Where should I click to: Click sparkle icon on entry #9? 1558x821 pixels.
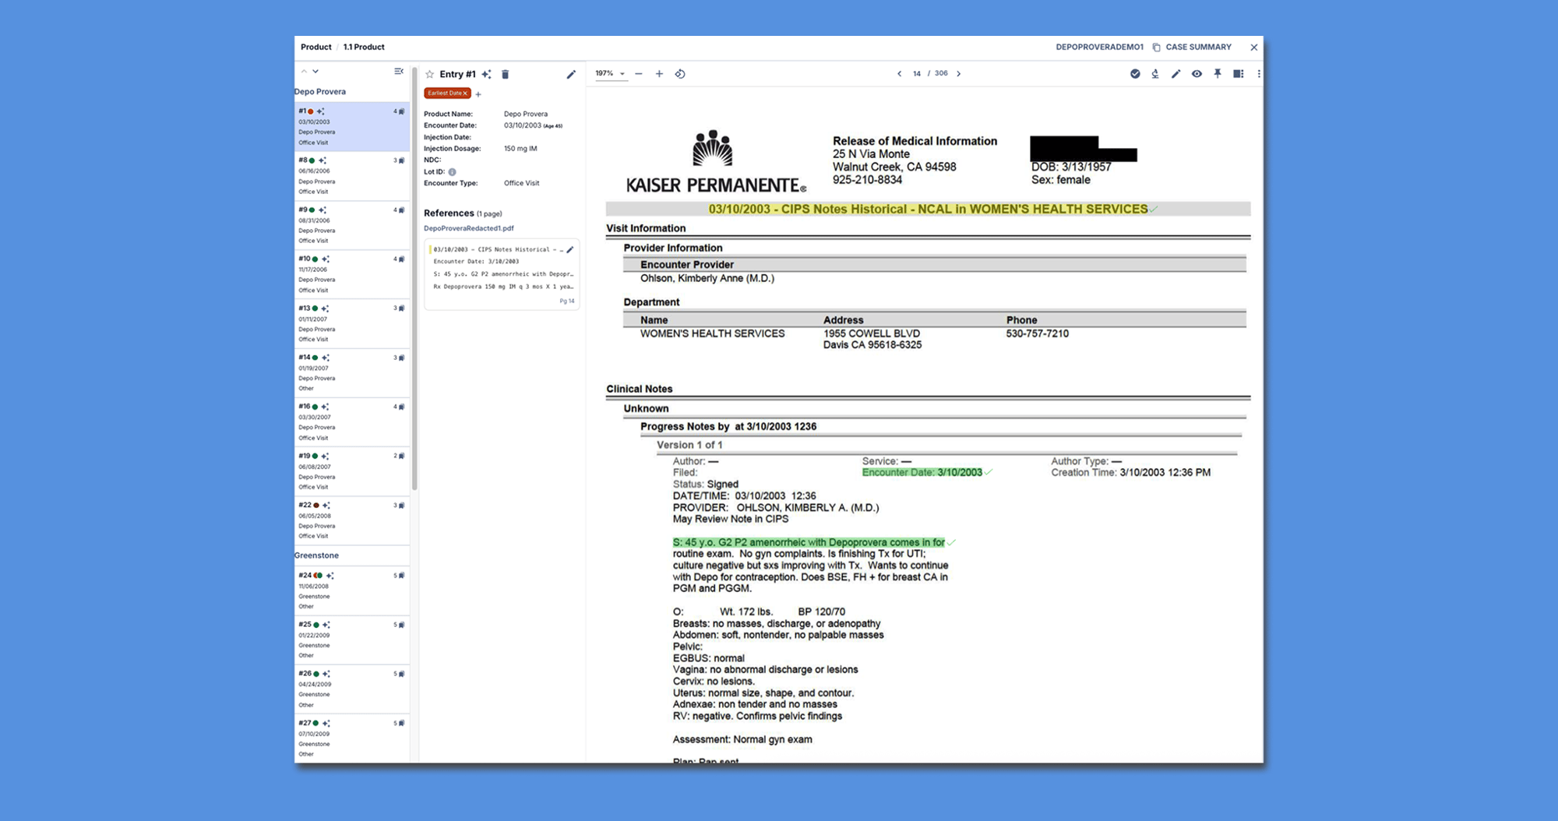(x=323, y=210)
